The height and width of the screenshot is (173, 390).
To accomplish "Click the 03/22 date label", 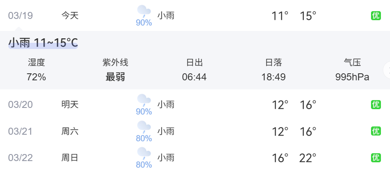I will coord(20,157).
